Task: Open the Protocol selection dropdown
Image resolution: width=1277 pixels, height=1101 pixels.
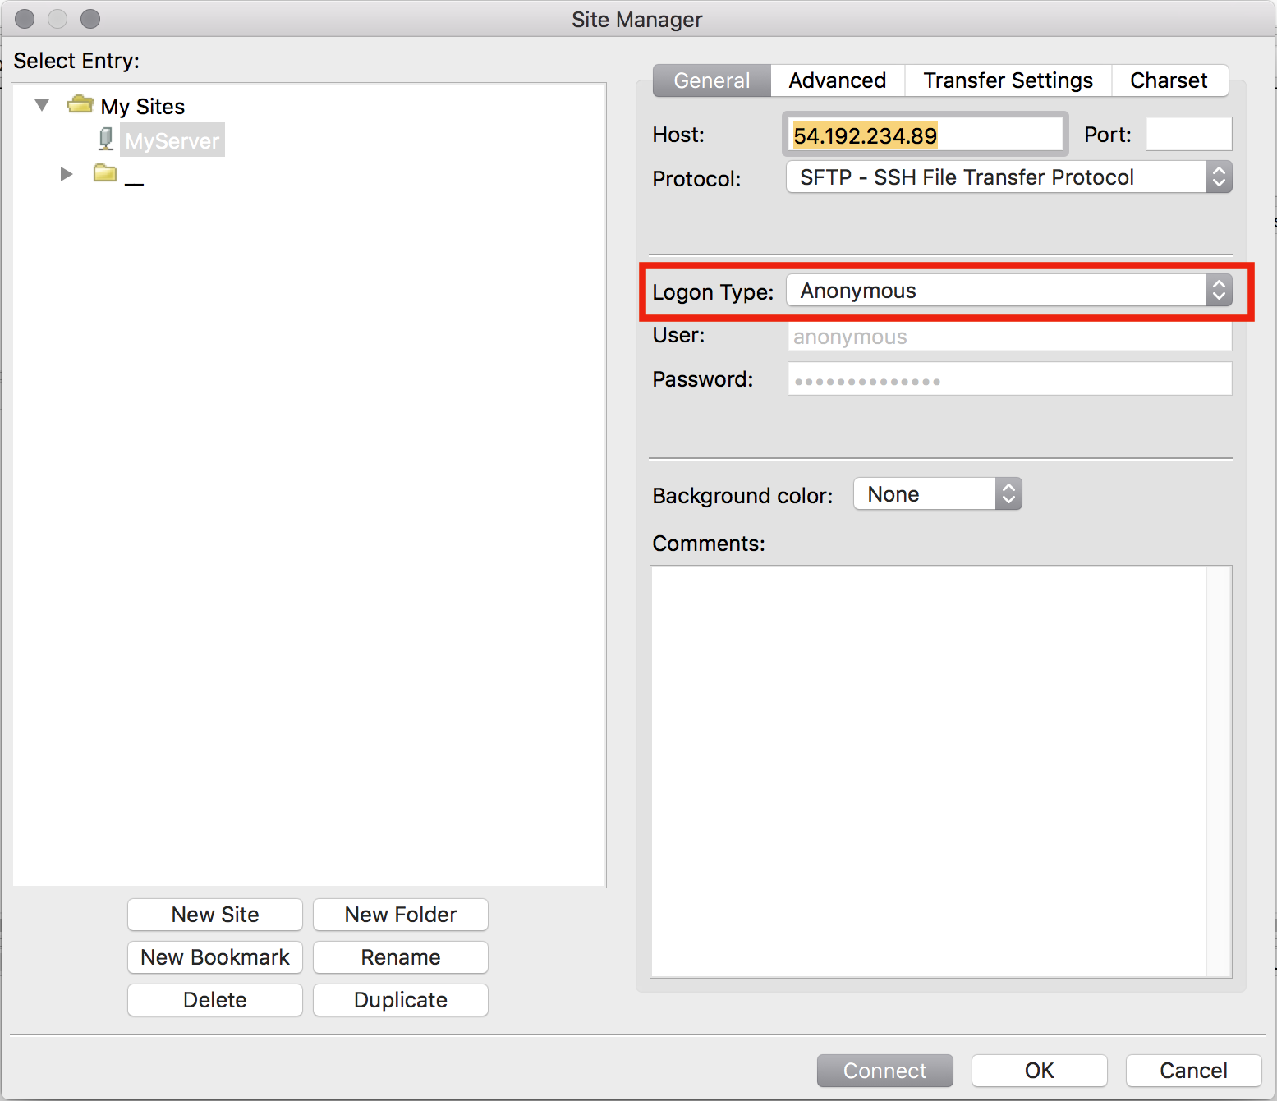Action: pyautogui.click(x=985, y=177)
